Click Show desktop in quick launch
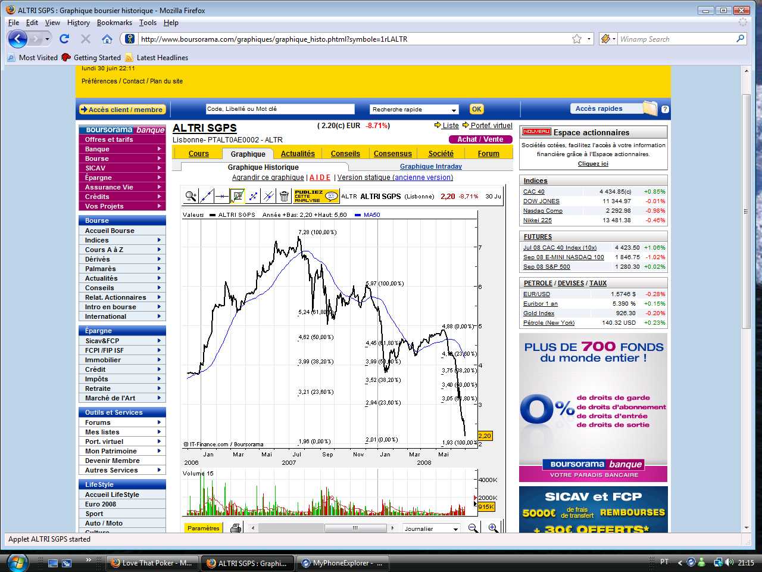The image size is (762, 572). click(53, 562)
